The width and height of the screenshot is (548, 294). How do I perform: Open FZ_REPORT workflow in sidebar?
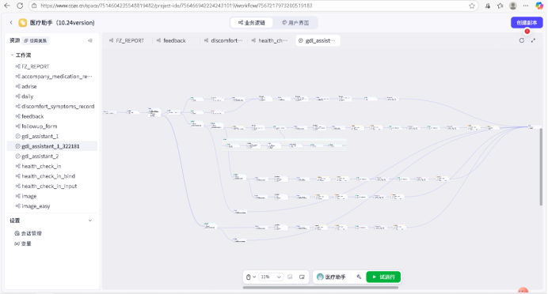click(x=51, y=66)
